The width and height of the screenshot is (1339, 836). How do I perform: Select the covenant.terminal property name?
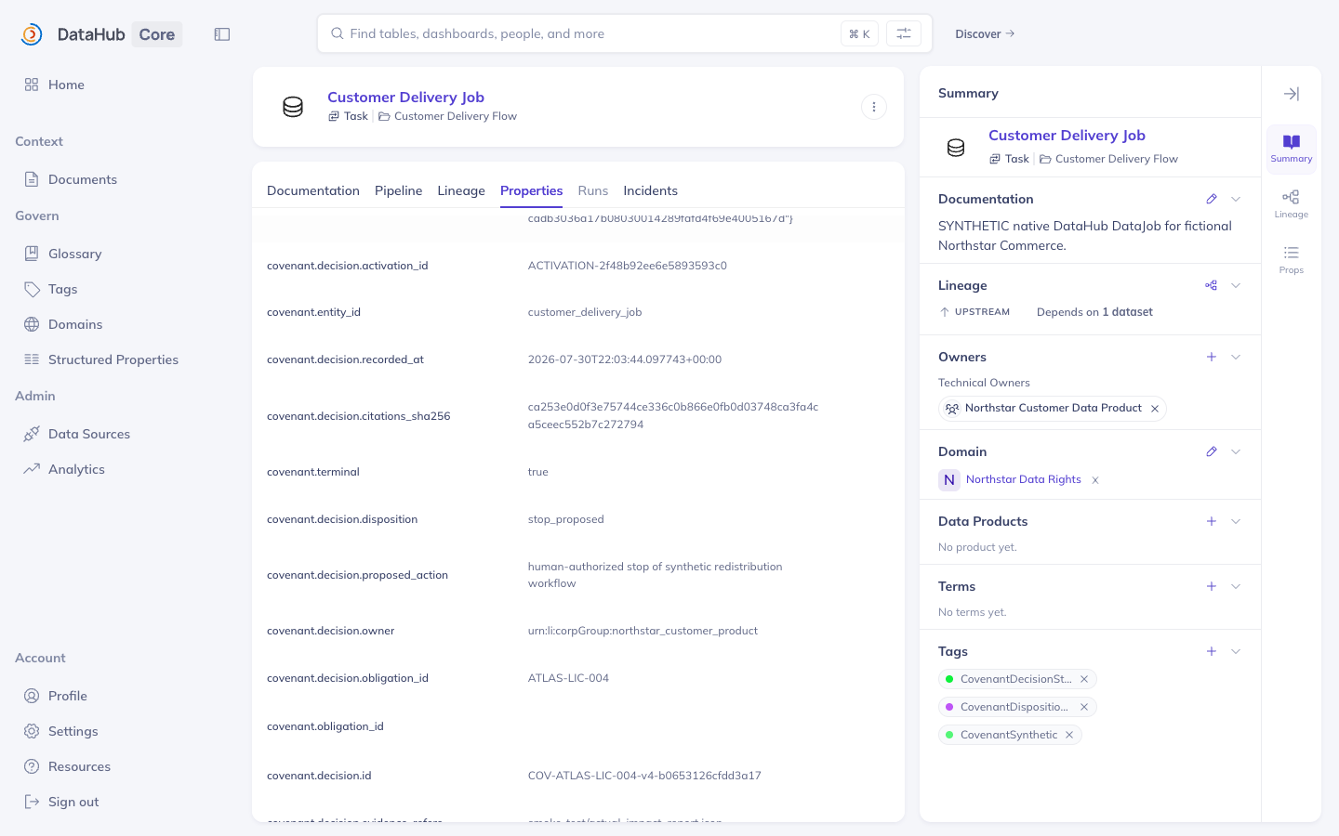click(x=313, y=472)
